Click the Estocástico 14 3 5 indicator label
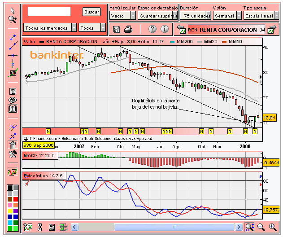Screen dimensions: 283x237 (44, 176)
